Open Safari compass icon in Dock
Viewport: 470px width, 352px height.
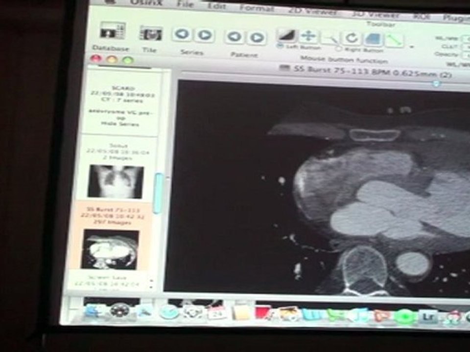[x=169, y=312]
